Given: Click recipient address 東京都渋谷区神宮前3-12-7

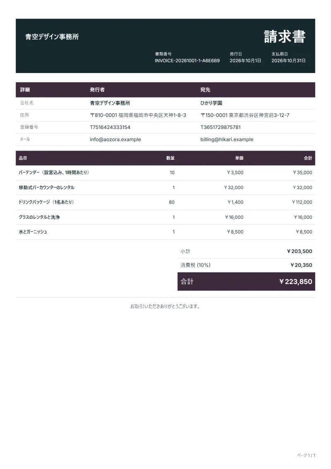Looking at the screenshot, I should click(x=259, y=115).
